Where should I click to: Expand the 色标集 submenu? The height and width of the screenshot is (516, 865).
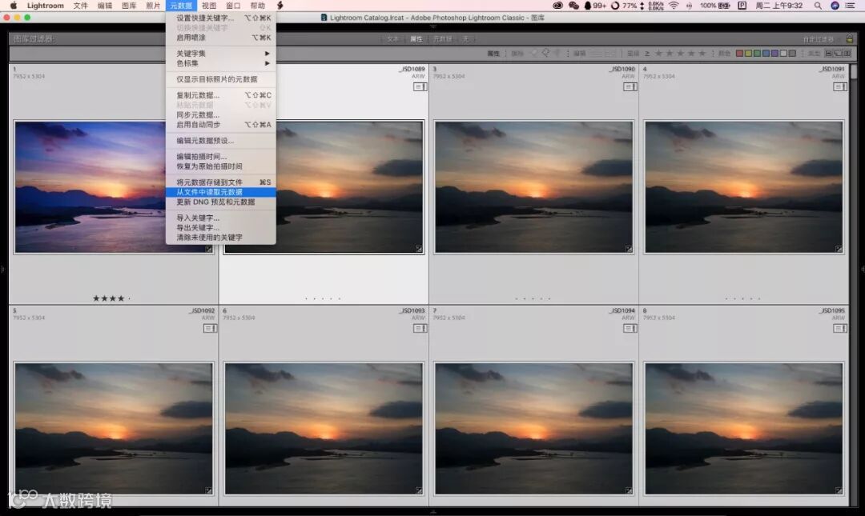(x=221, y=63)
